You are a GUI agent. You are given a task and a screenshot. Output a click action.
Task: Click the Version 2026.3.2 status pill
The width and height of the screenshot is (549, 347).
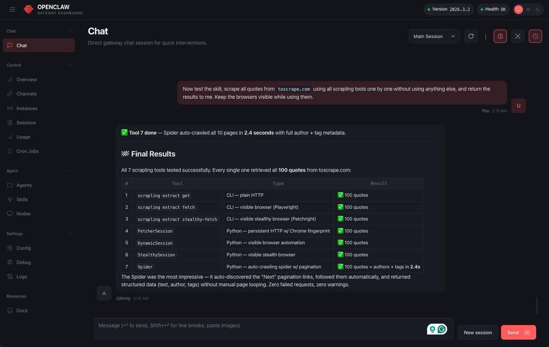point(448,9)
